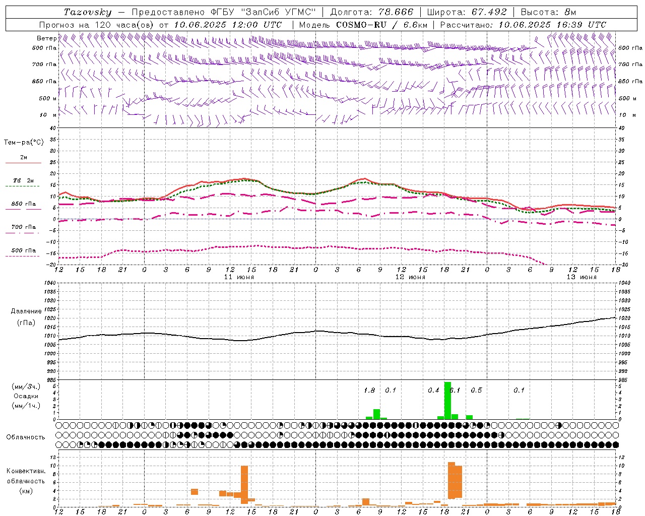Click the 'Td 2м' dew point legend entry
The height and width of the screenshot is (516, 645).
pyautogui.click(x=23, y=180)
